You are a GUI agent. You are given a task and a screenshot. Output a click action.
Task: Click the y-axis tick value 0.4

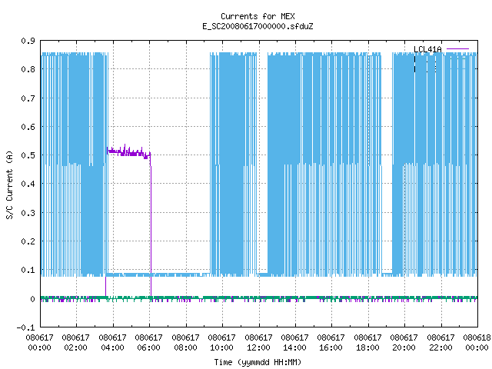pyautogui.click(x=28, y=184)
